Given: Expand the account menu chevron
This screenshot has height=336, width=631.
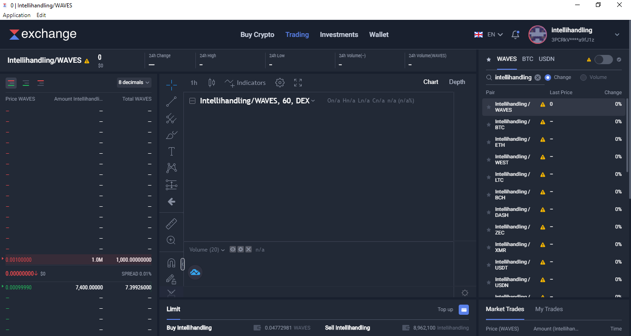Looking at the screenshot, I should coord(617,35).
